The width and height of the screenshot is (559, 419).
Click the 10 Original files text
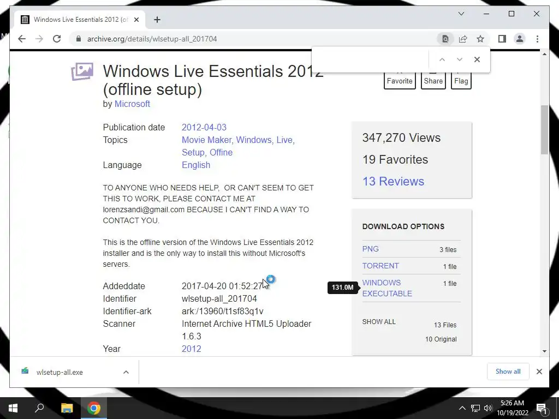point(441,339)
